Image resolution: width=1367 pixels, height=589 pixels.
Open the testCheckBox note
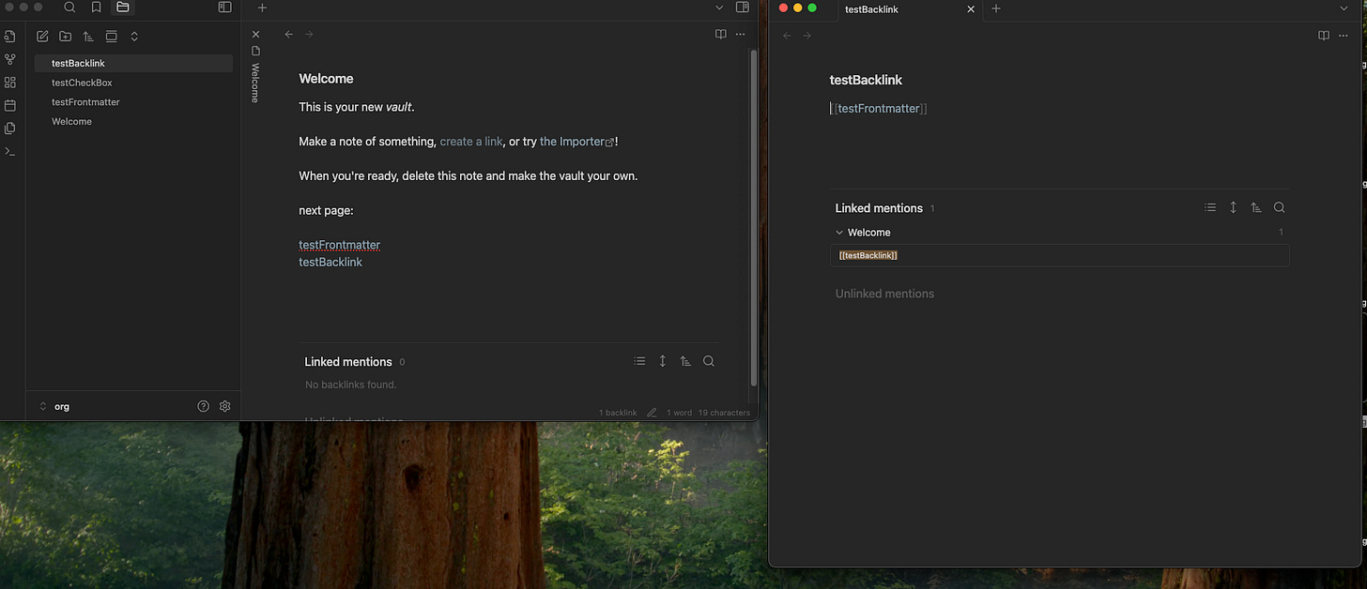pos(133,83)
